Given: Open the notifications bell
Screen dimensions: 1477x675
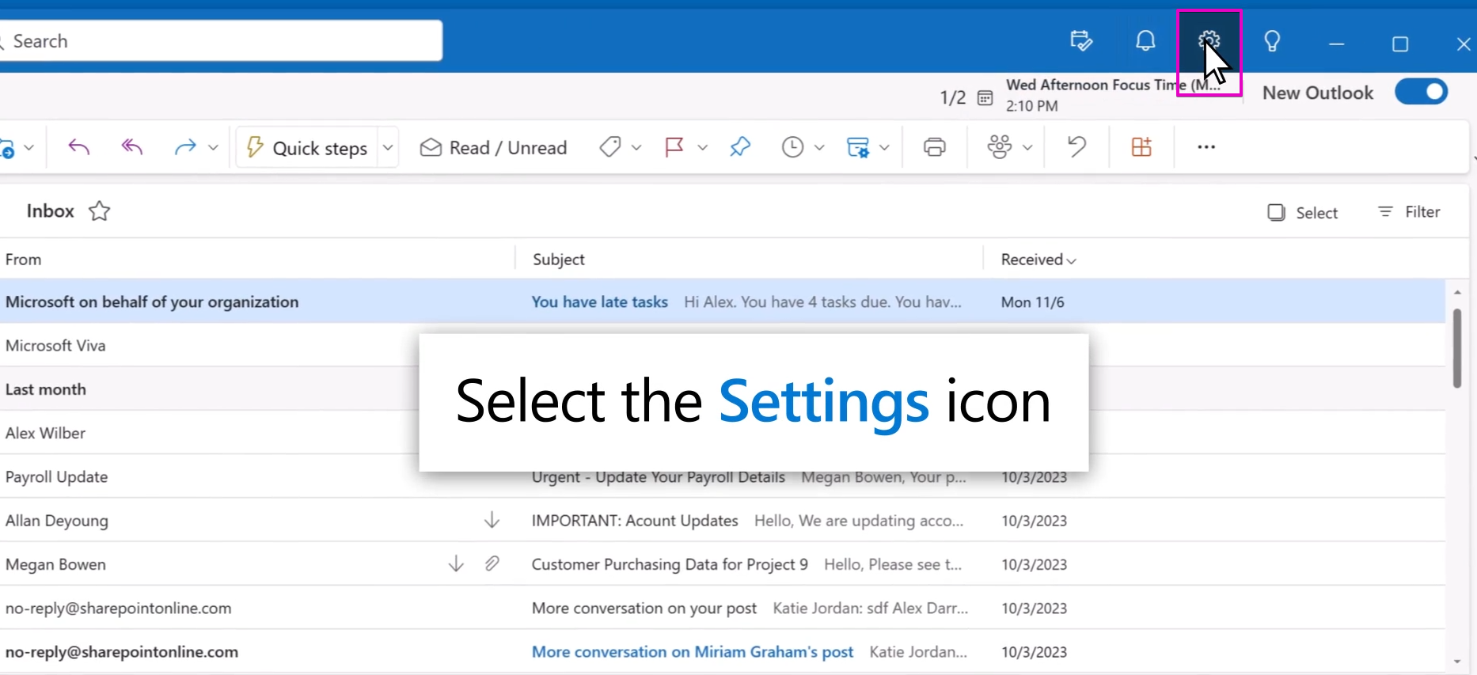Looking at the screenshot, I should (x=1145, y=40).
